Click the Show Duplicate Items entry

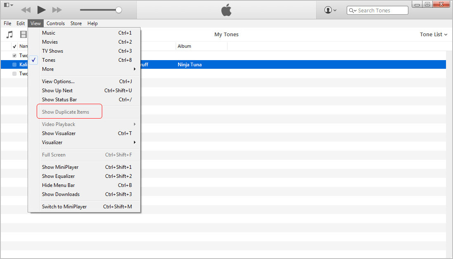click(84, 112)
